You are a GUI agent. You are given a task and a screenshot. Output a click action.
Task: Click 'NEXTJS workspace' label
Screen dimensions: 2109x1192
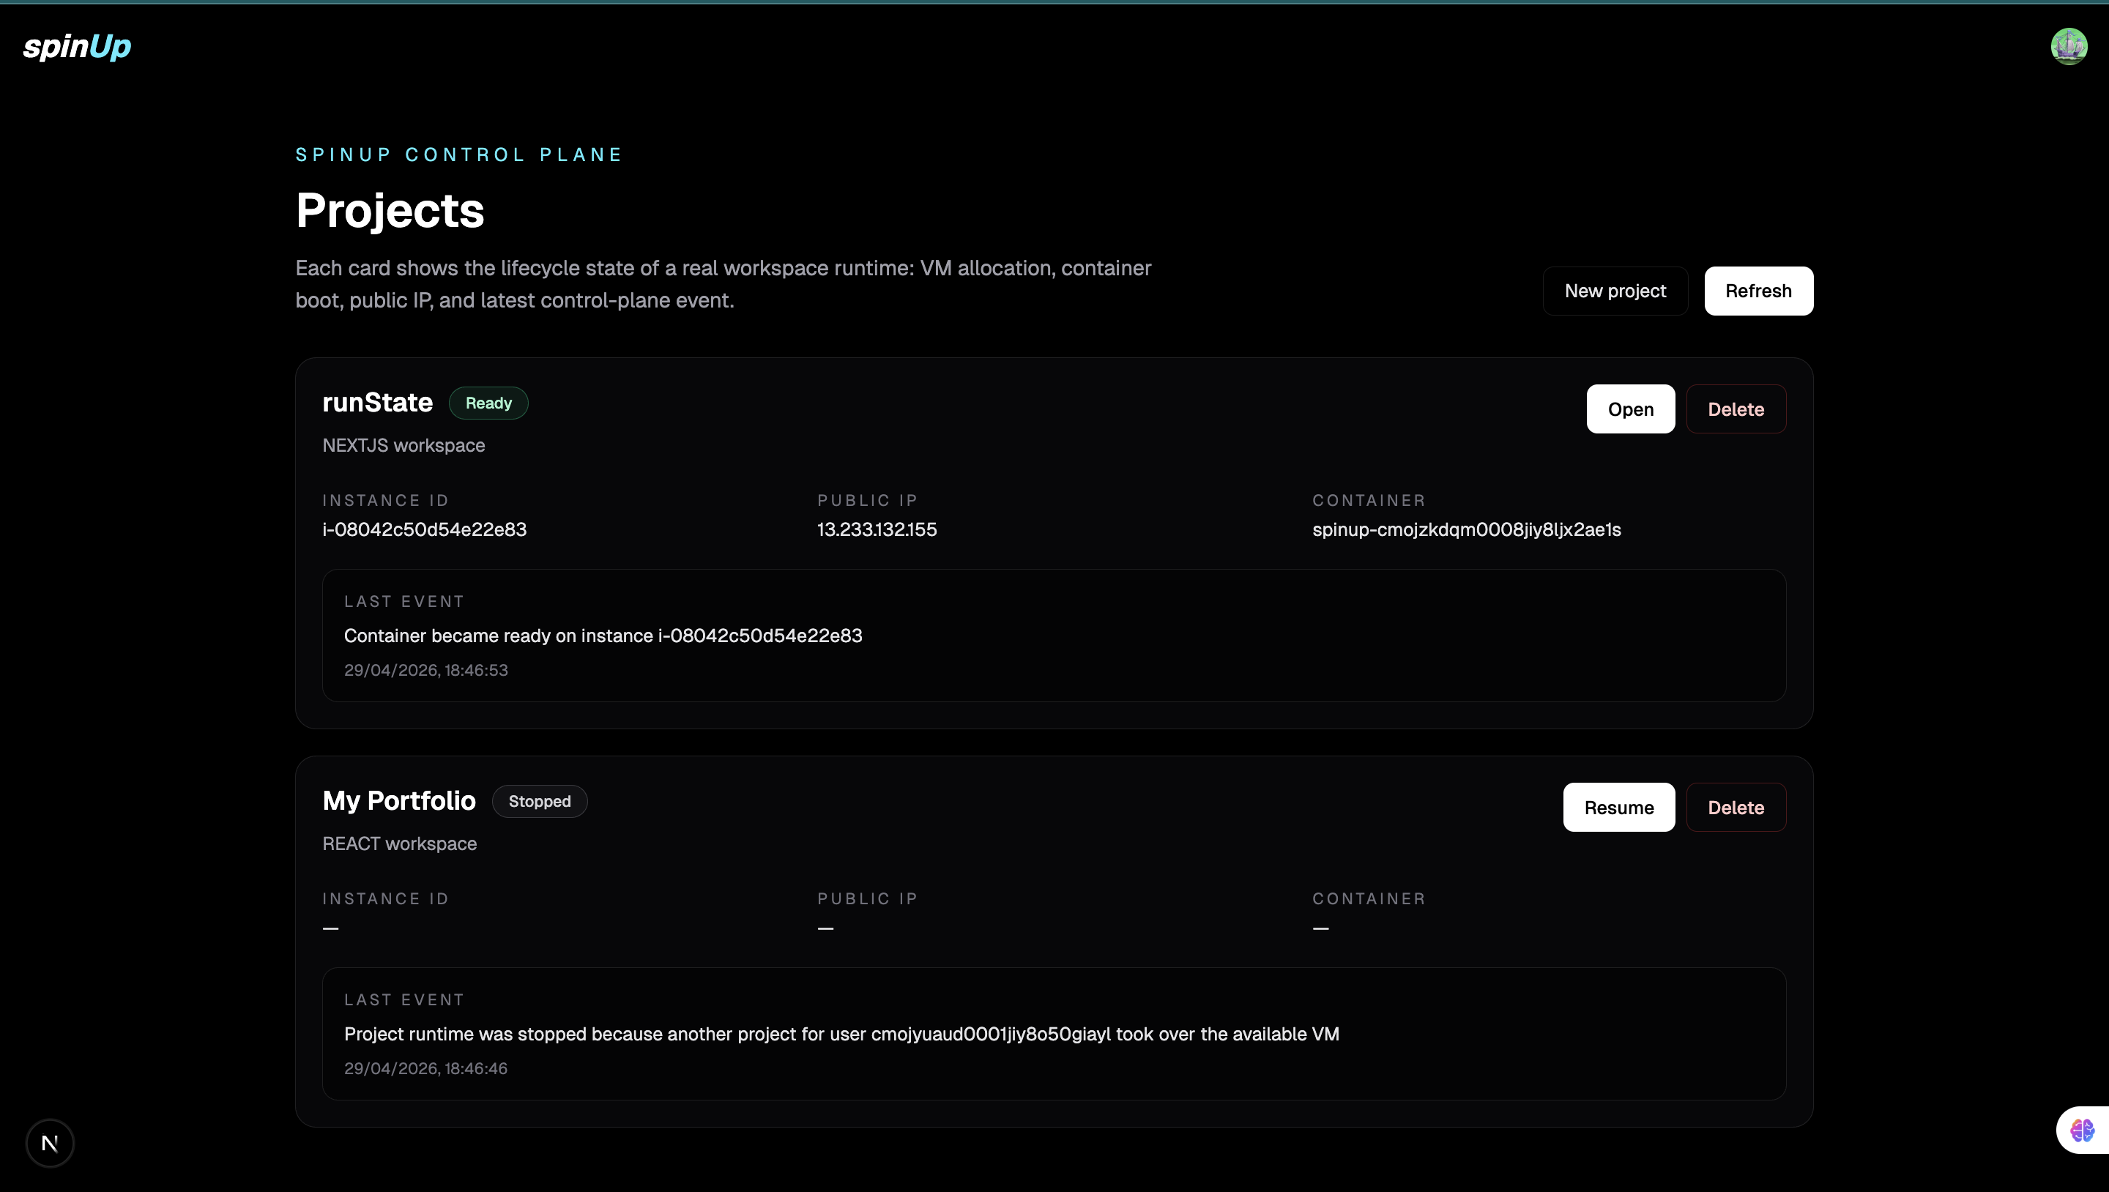(x=403, y=445)
